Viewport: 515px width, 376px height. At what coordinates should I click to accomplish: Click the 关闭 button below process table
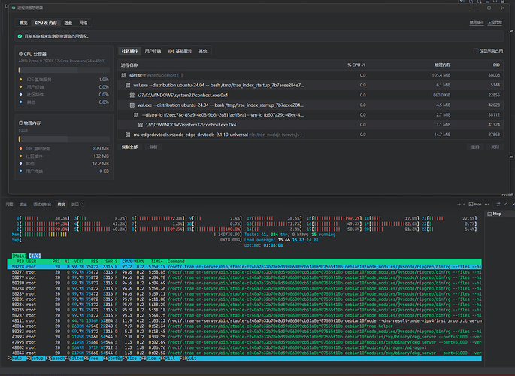point(495,147)
